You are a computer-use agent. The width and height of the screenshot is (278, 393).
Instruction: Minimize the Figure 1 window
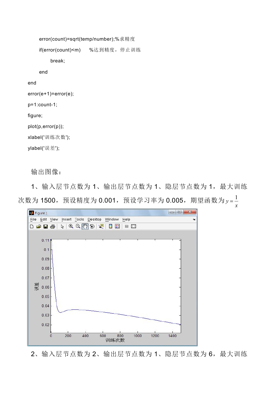tap(172, 212)
